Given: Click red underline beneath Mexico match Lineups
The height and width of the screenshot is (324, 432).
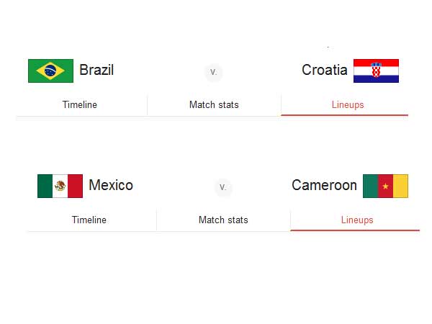Looking at the screenshot, I should pos(355,230).
